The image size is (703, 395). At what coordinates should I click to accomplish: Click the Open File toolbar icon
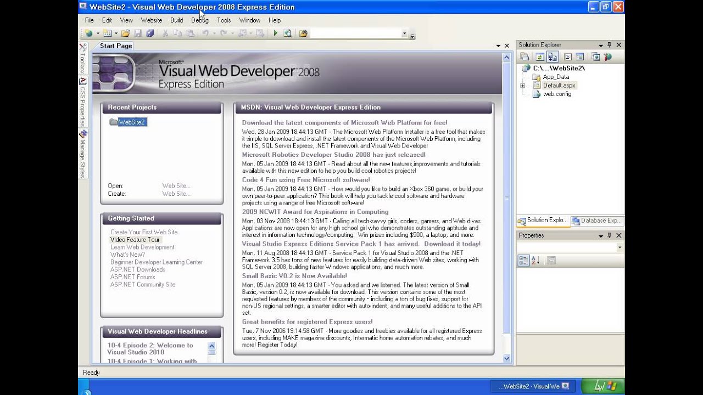click(126, 33)
